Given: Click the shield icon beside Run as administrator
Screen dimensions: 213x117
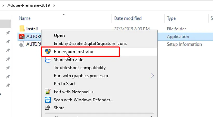Looking at the screenshot, I should [48, 51].
